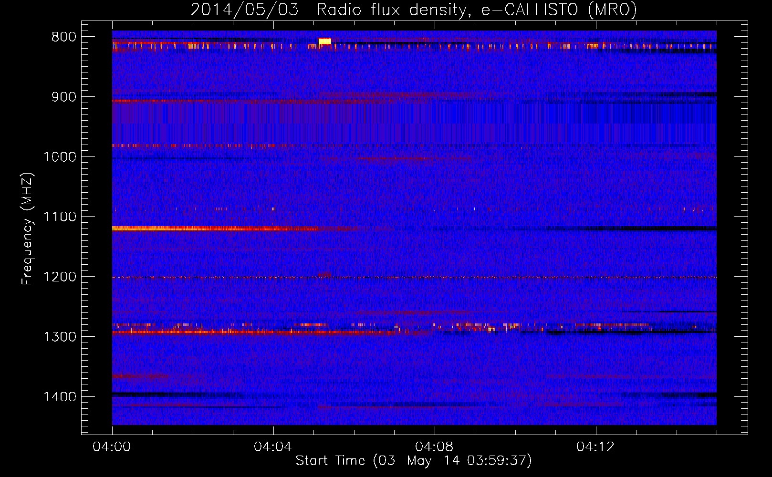
Task: Click the 04:04 time tick label
Action: tap(273, 446)
